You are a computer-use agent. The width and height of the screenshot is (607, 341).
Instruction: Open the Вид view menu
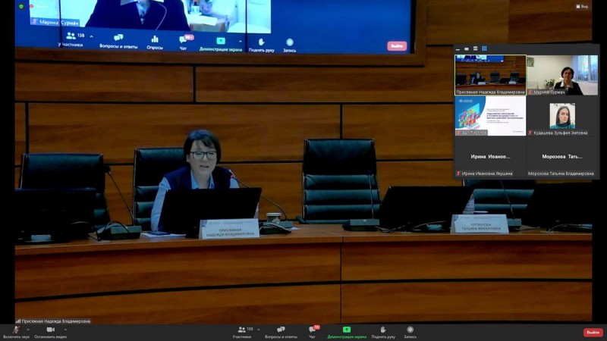coord(582,6)
